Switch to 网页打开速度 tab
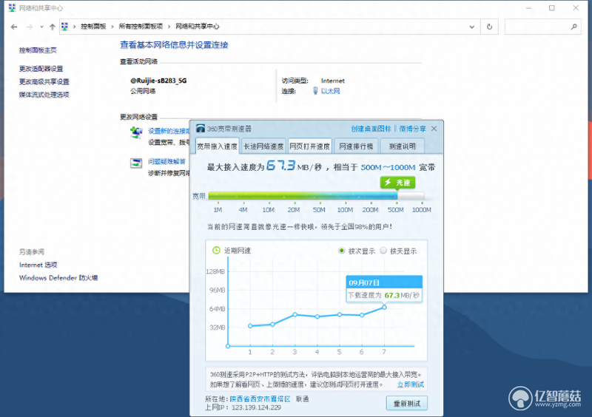The image size is (592, 417). 309,146
